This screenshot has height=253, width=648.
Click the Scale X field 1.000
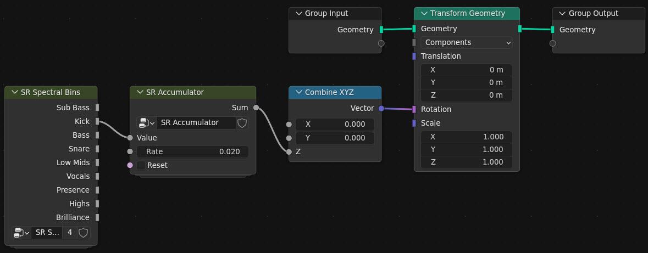pyautogui.click(x=467, y=137)
